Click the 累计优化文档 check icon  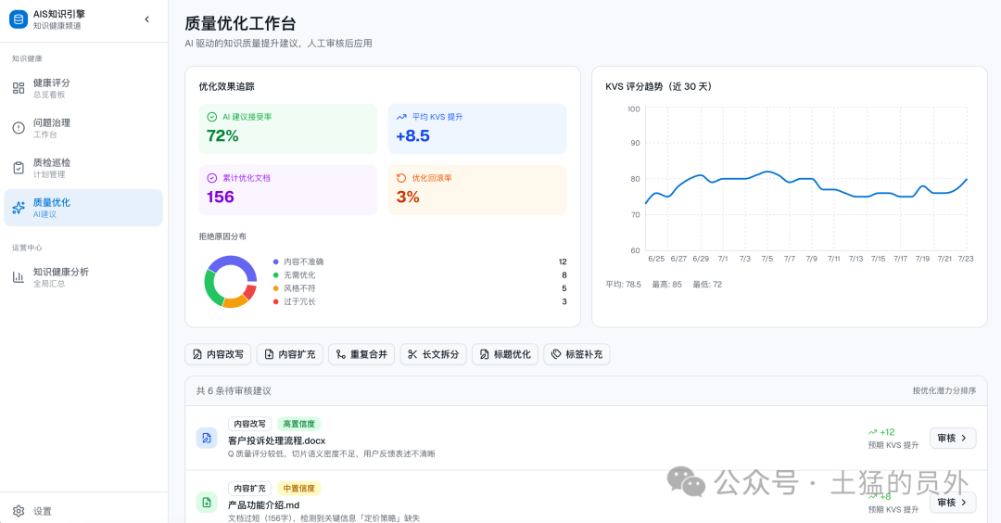[x=212, y=178]
